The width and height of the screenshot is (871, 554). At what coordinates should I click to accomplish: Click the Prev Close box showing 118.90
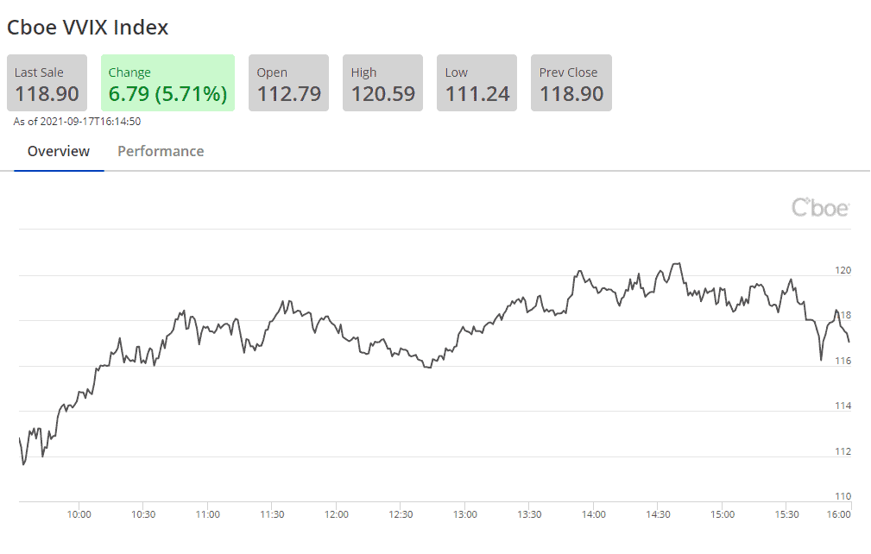click(571, 82)
